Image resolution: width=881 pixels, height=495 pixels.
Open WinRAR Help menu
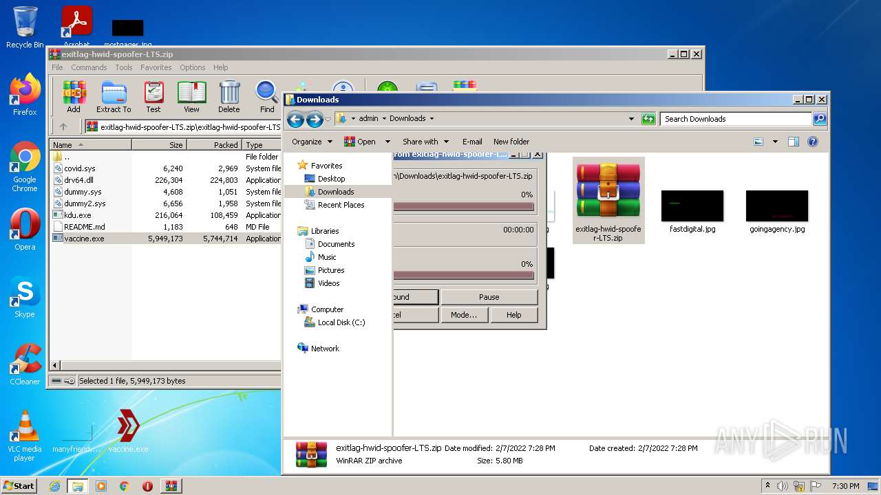click(220, 67)
